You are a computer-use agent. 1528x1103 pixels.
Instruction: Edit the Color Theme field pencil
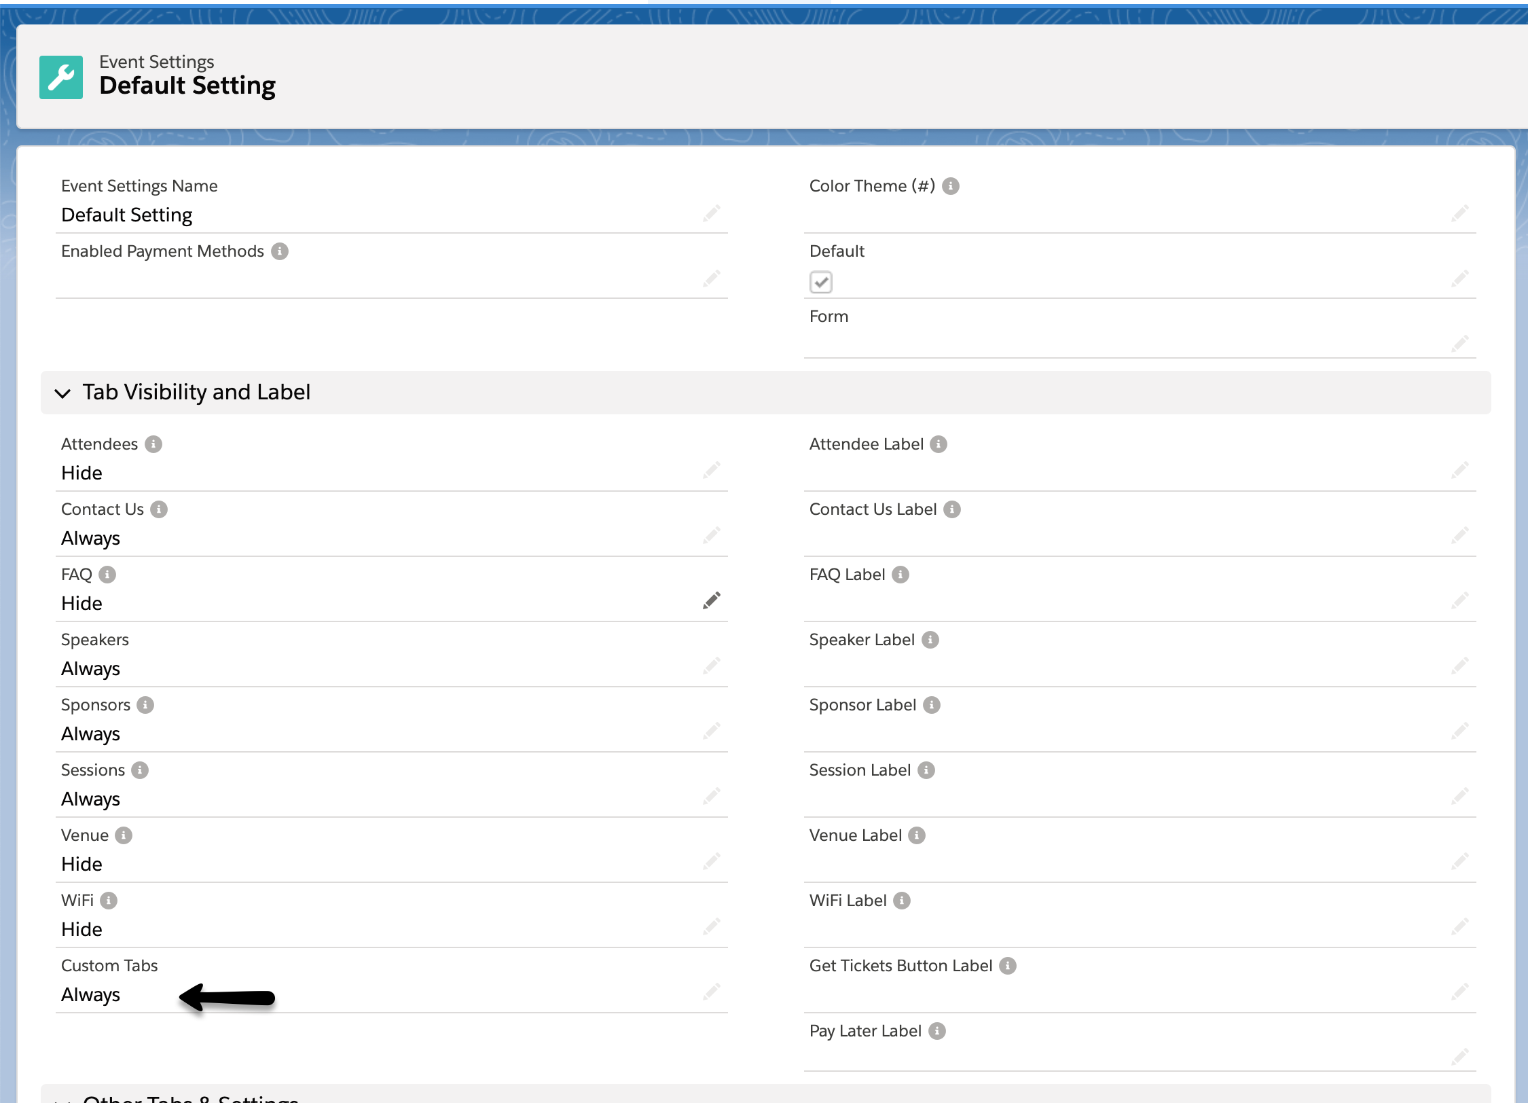[1459, 214]
